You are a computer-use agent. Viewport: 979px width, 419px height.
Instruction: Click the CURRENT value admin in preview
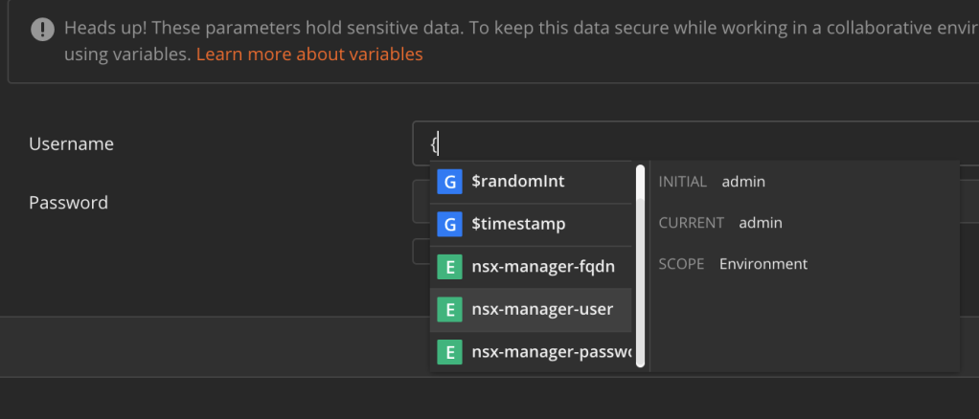(x=760, y=223)
